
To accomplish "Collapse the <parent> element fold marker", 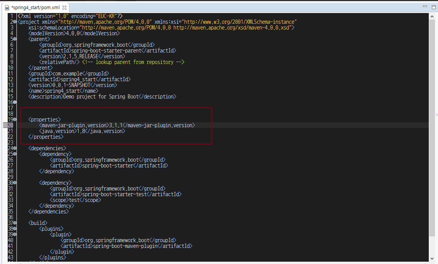I will [14, 39].
